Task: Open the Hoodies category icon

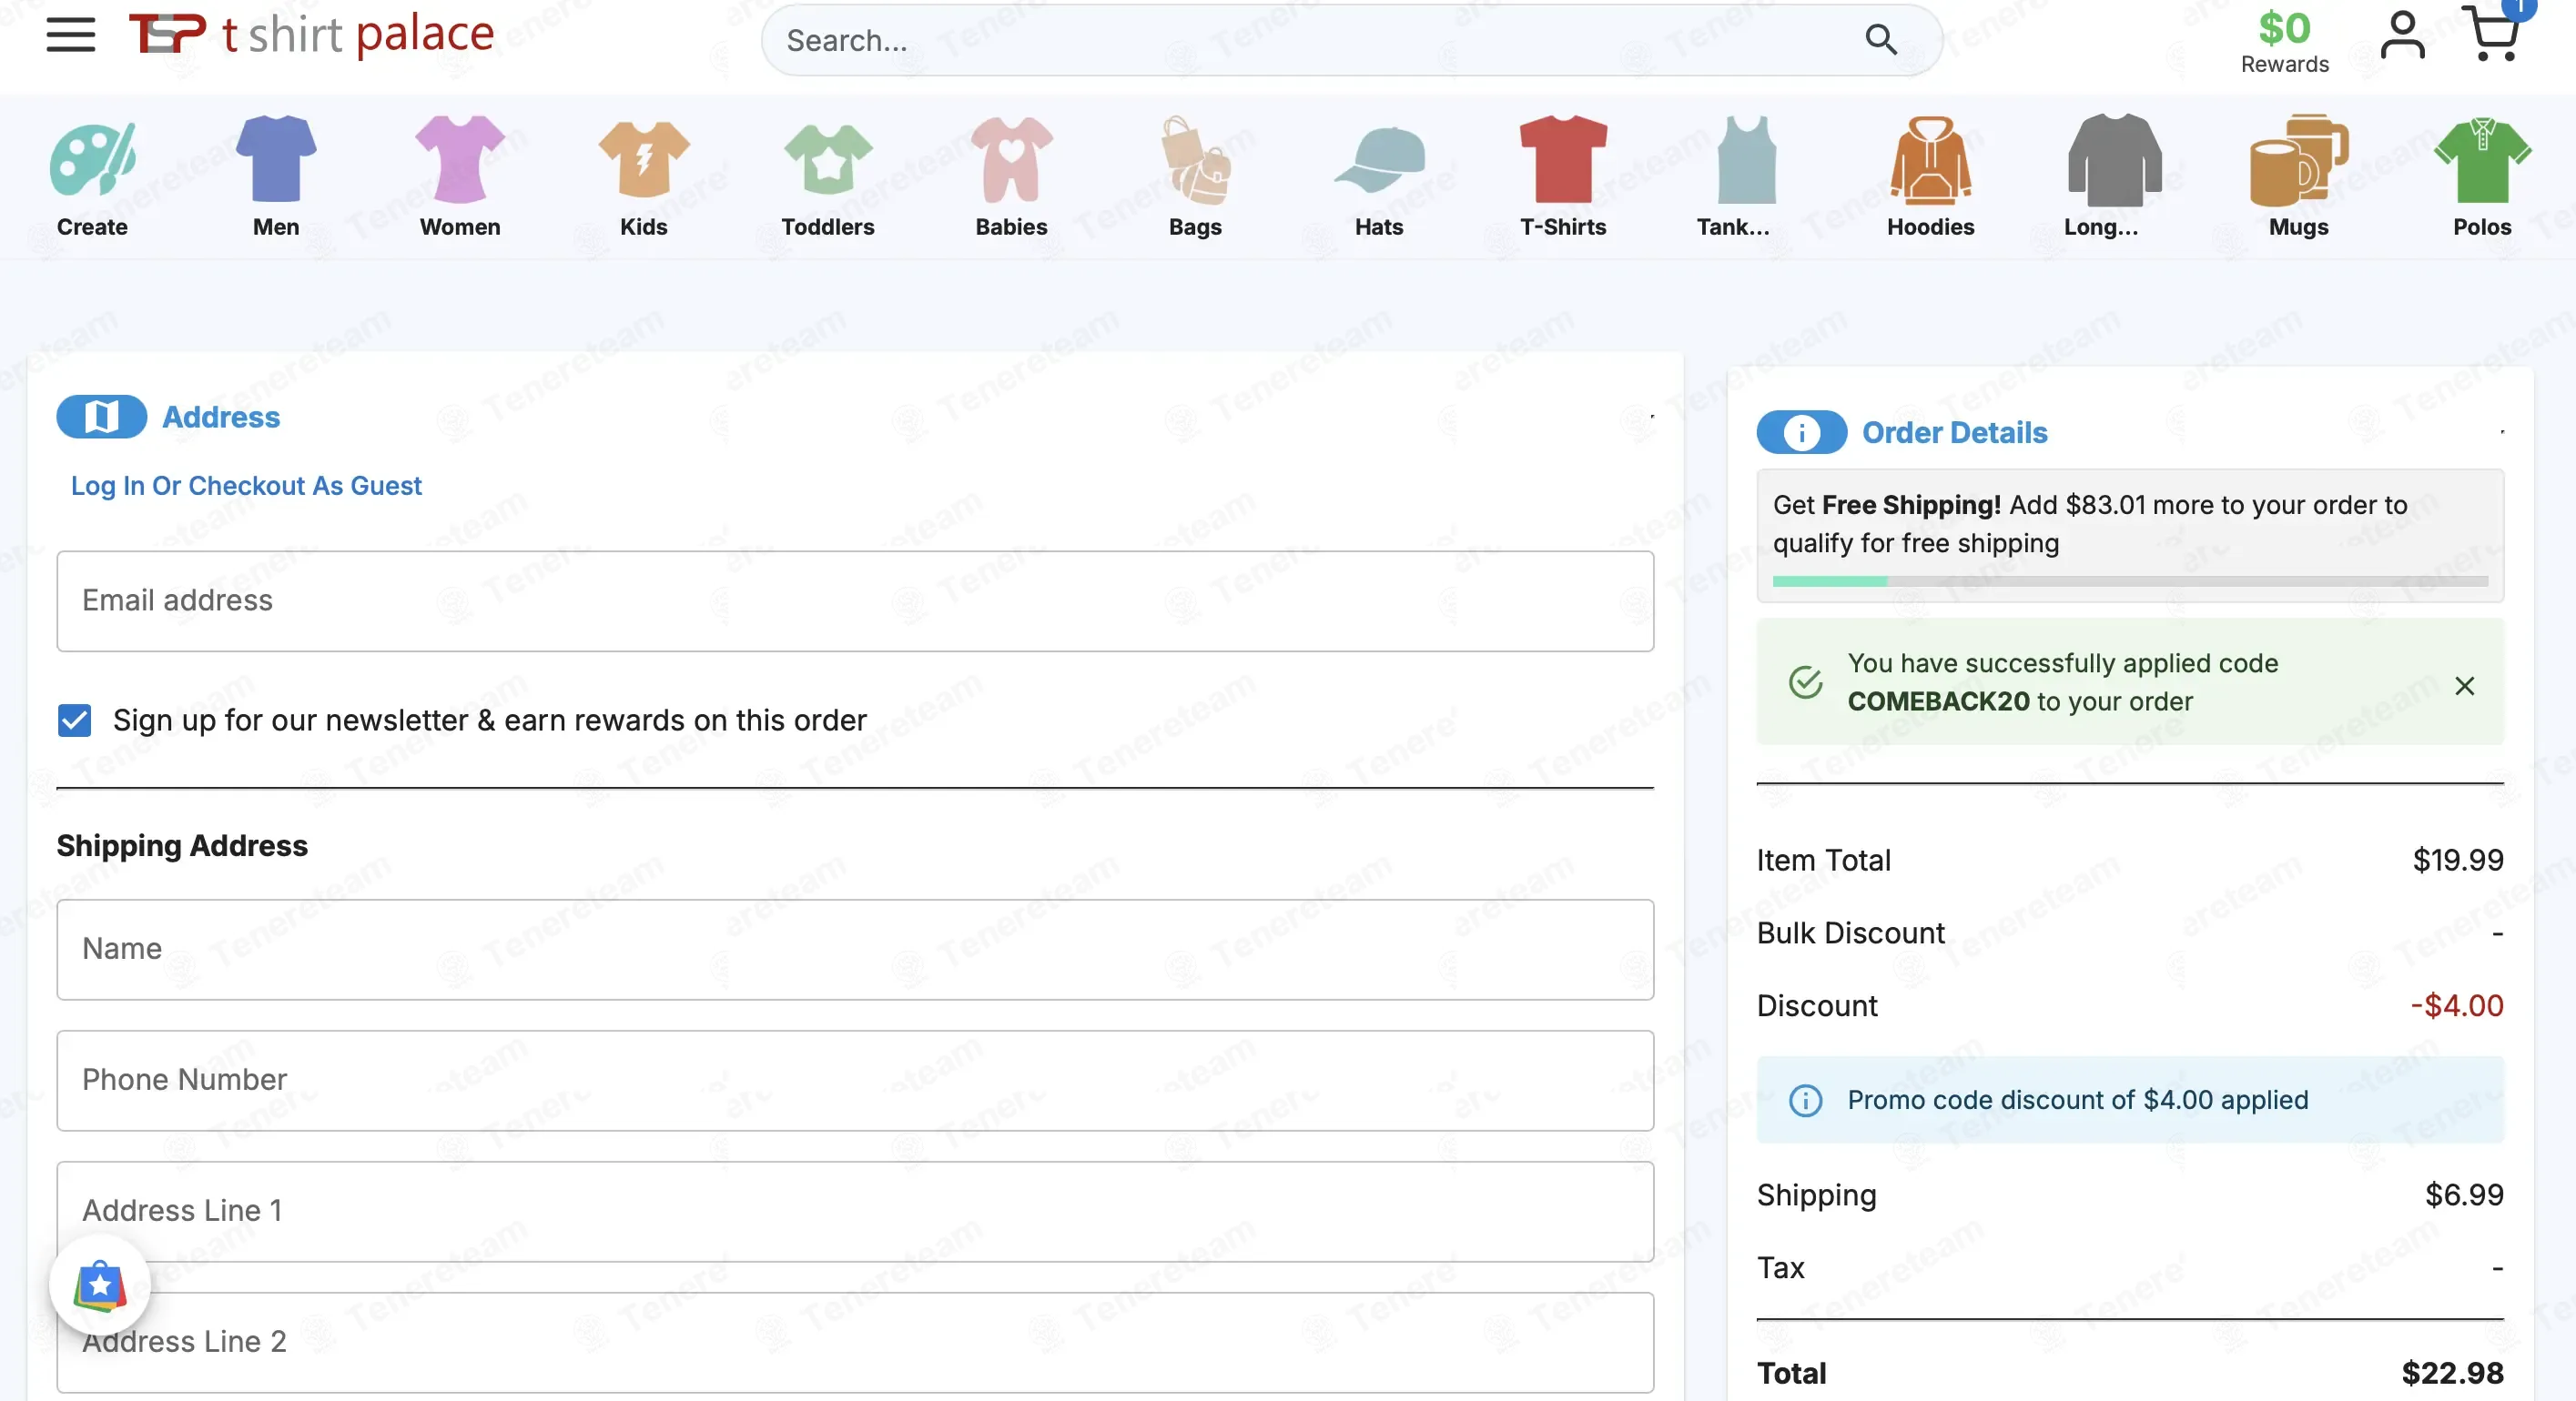Action: (x=1930, y=160)
